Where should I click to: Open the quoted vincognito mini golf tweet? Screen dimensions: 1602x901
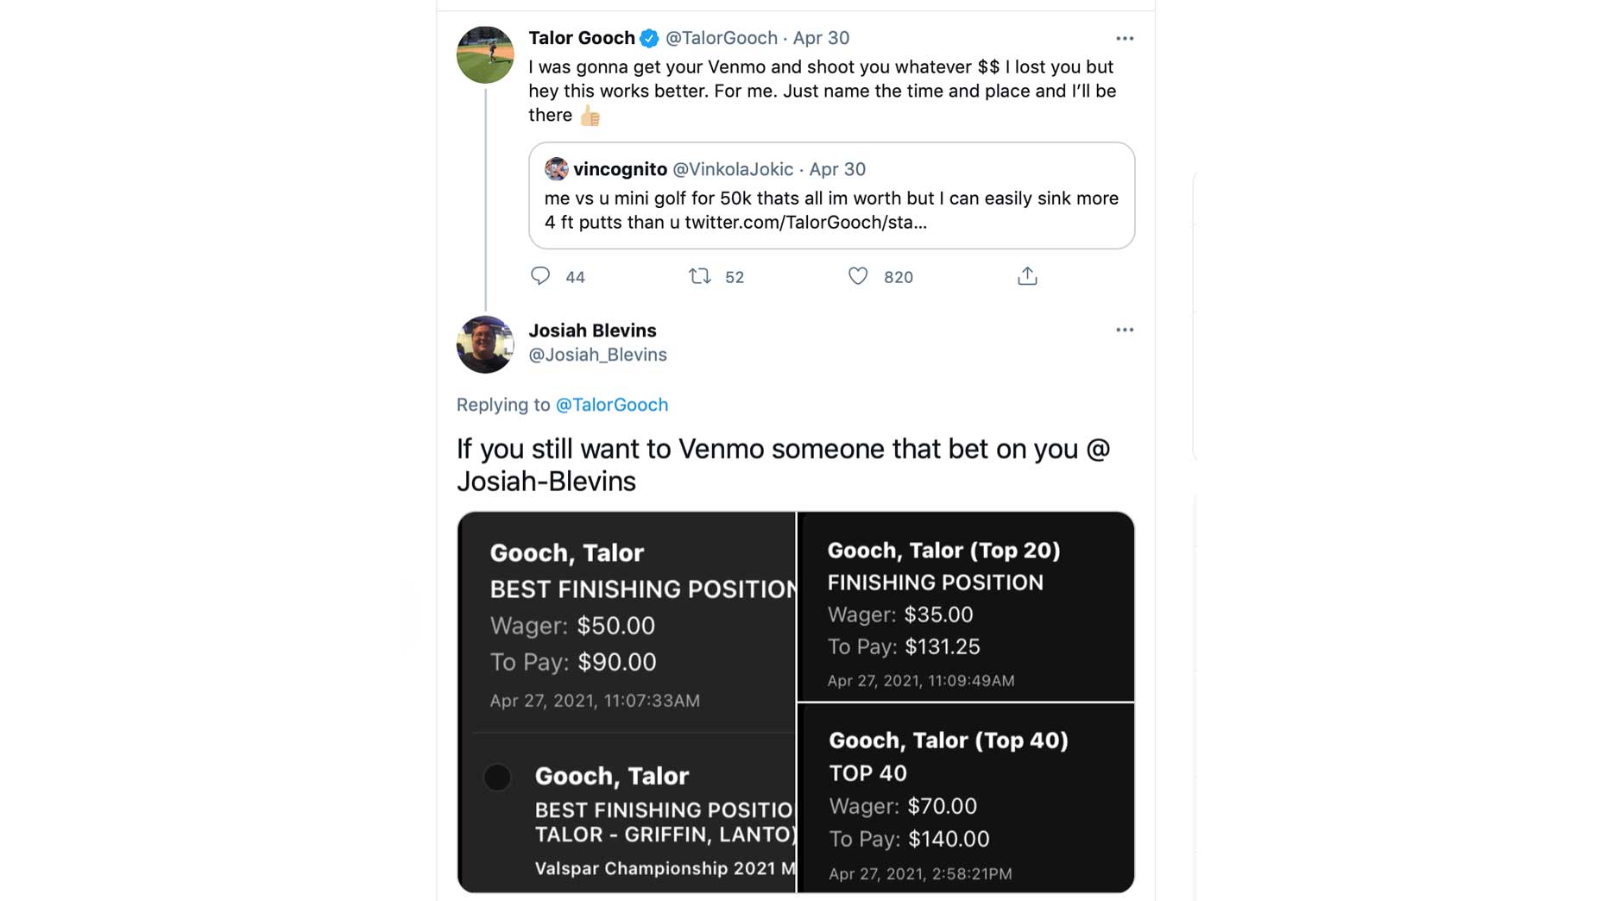pos(831,210)
